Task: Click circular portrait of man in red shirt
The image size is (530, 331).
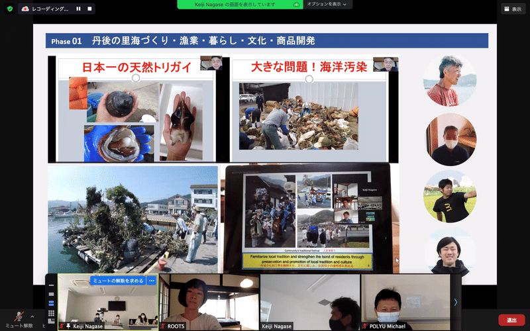Action: (x=450, y=81)
